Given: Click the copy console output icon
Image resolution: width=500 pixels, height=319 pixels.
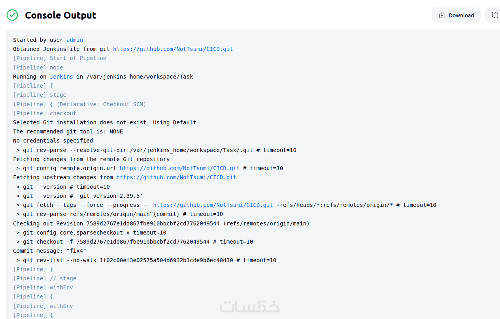Looking at the screenshot, I should [x=494, y=15].
